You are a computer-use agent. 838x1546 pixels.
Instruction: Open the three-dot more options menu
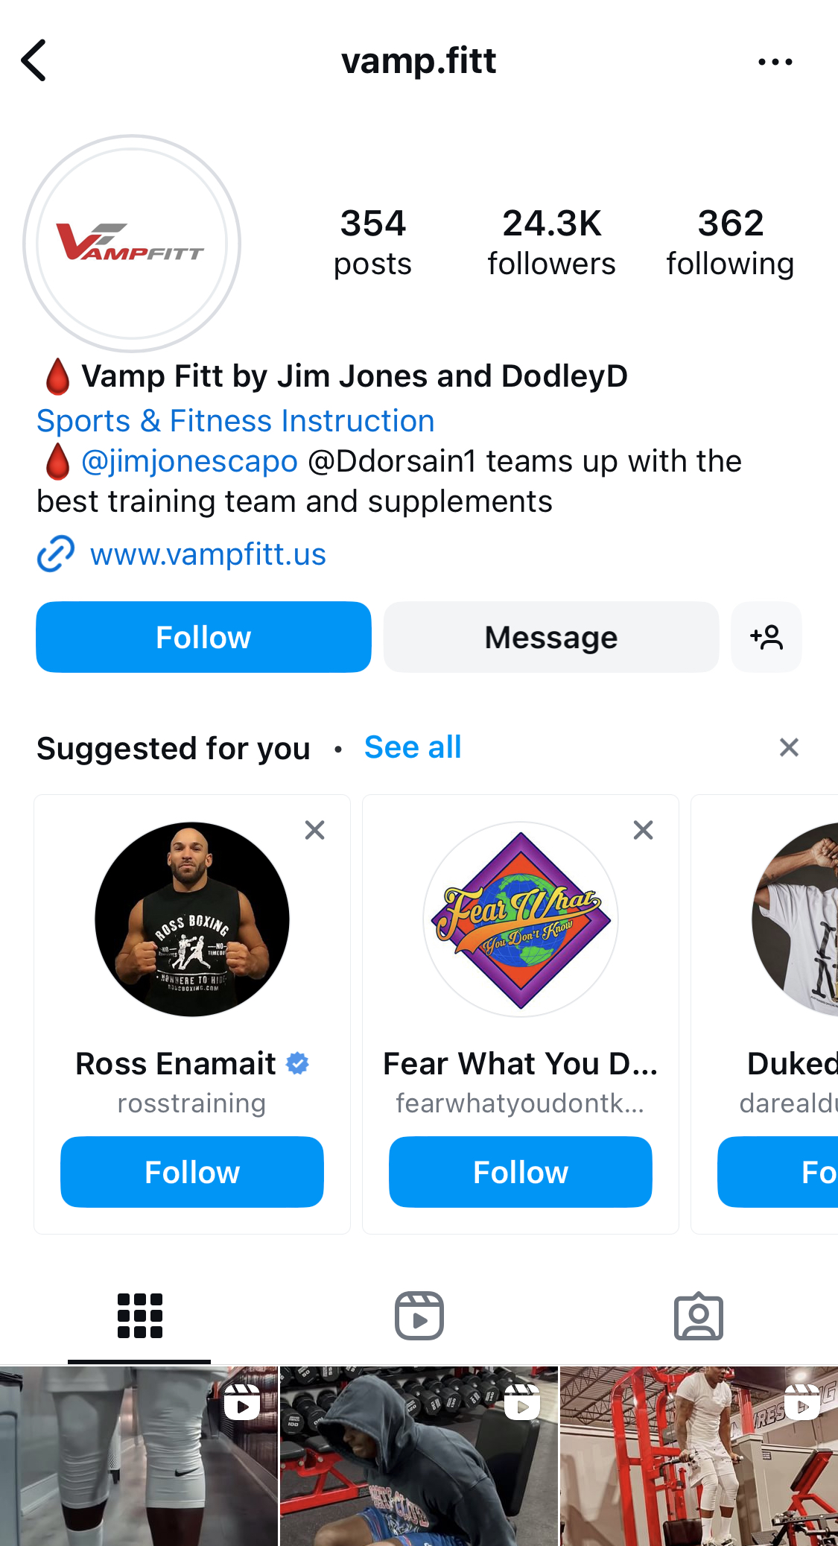pos(775,62)
